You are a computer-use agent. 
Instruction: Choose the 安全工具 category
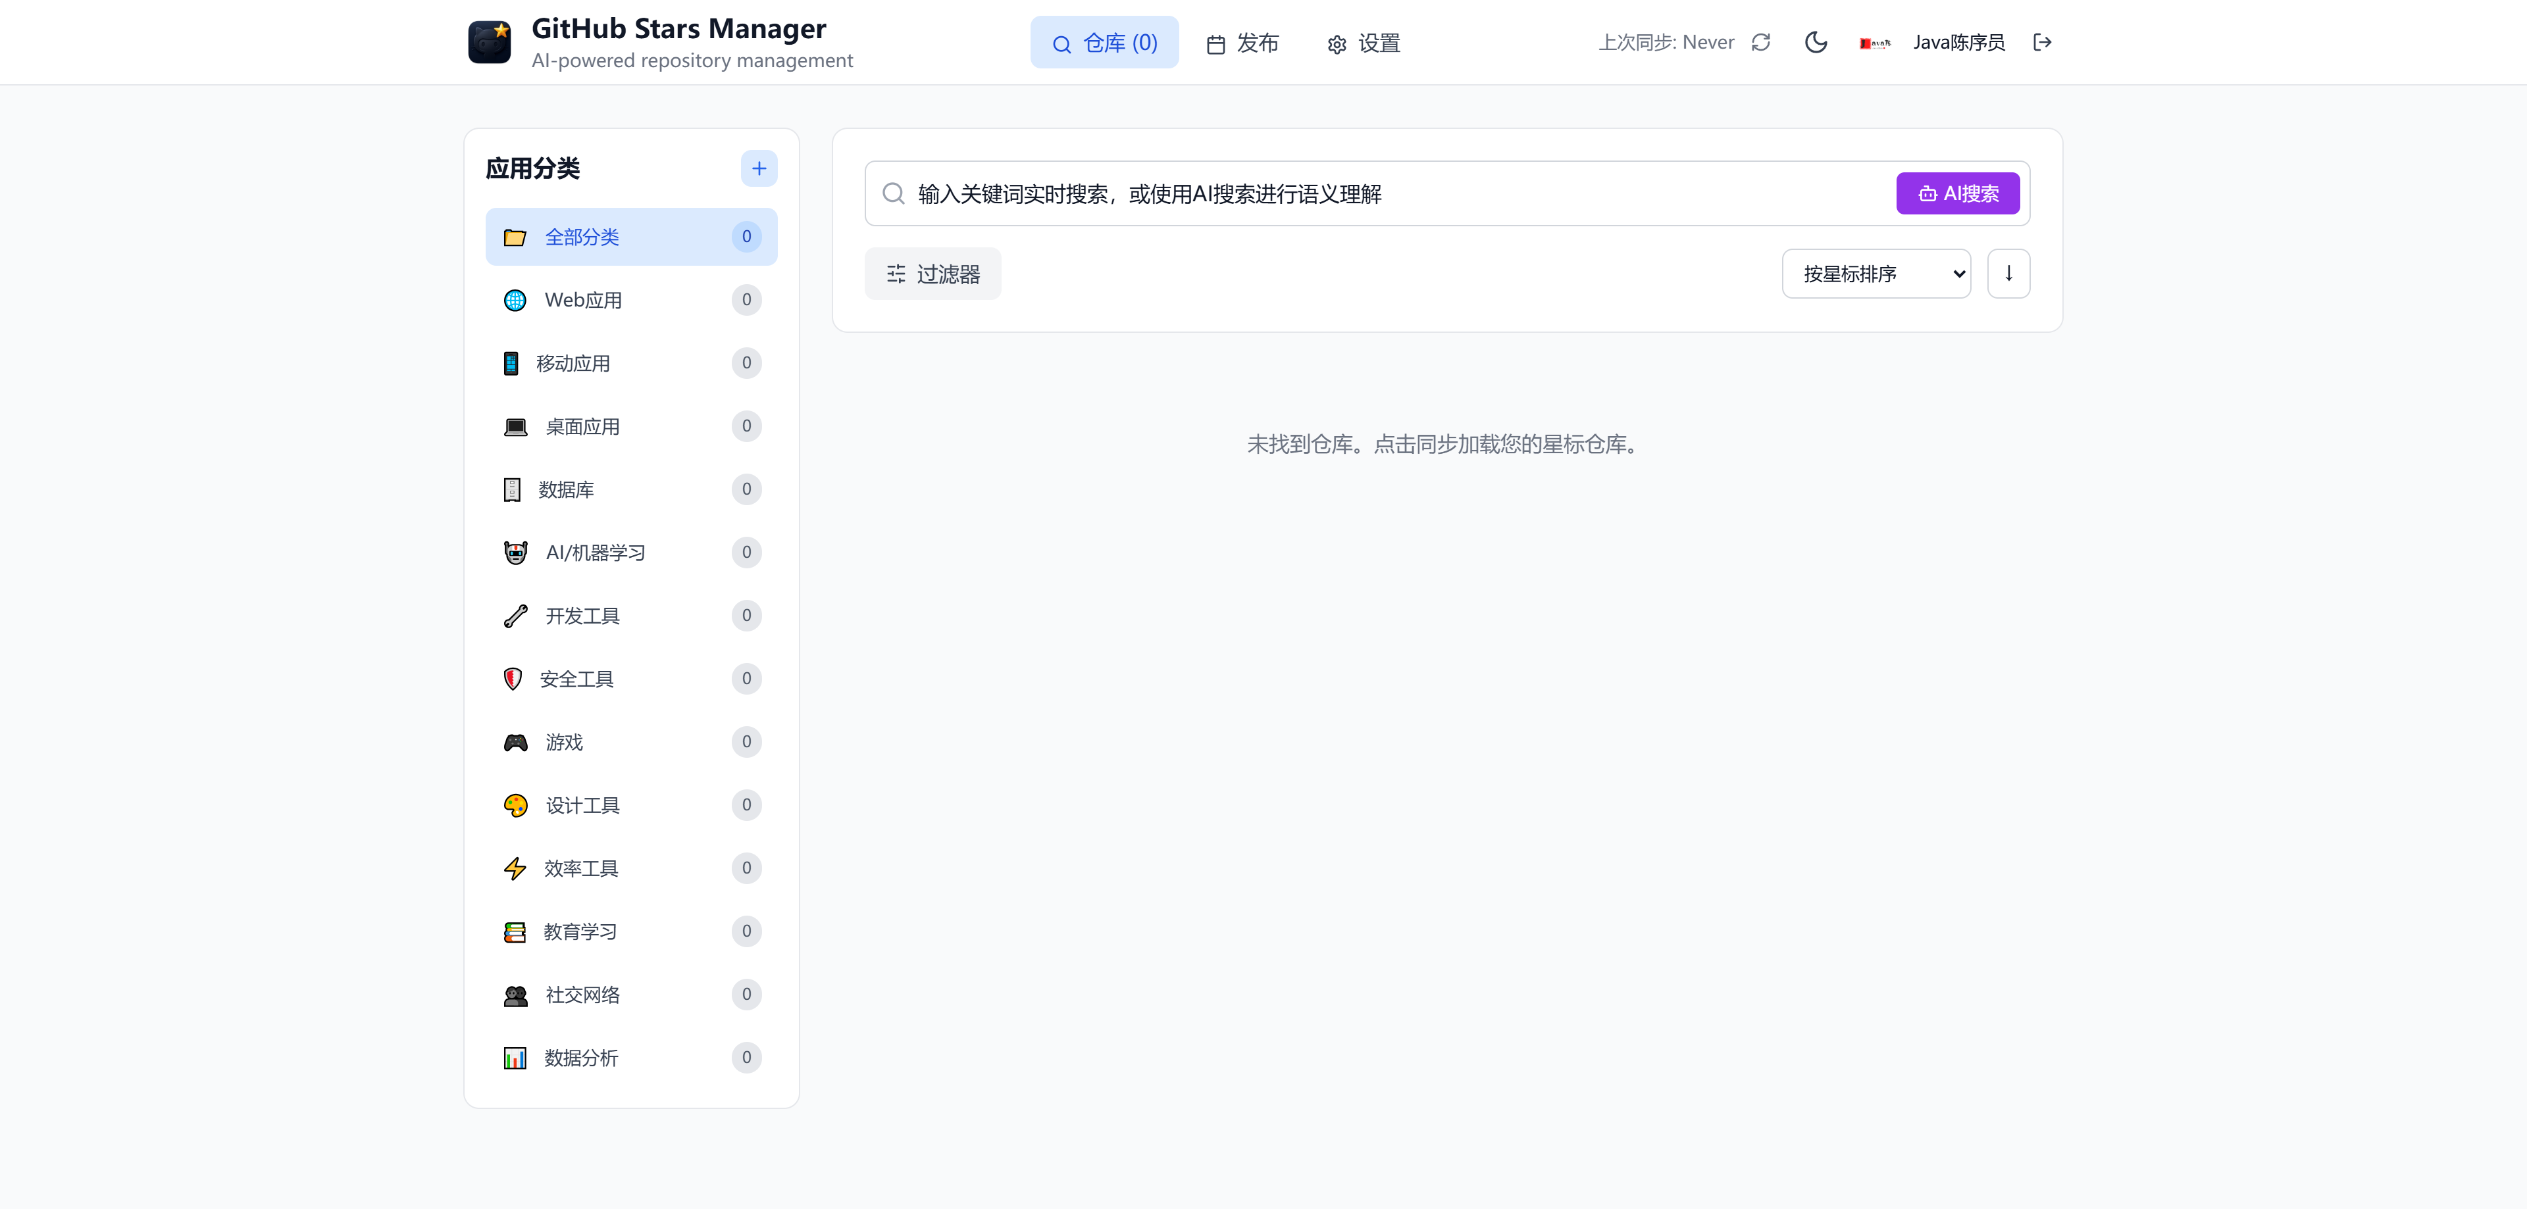point(631,679)
